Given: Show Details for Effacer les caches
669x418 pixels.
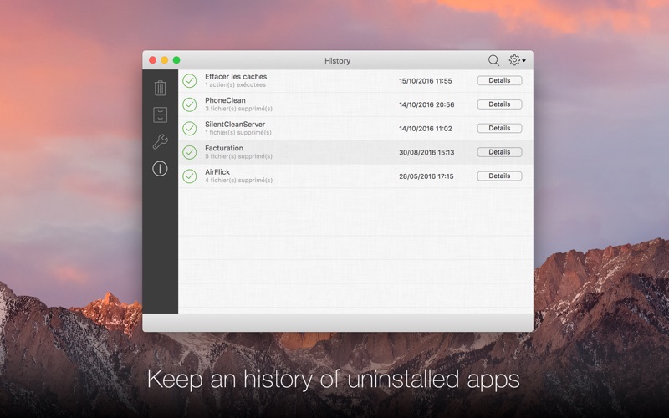Looking at the screenshot, I should pos(499,81).
